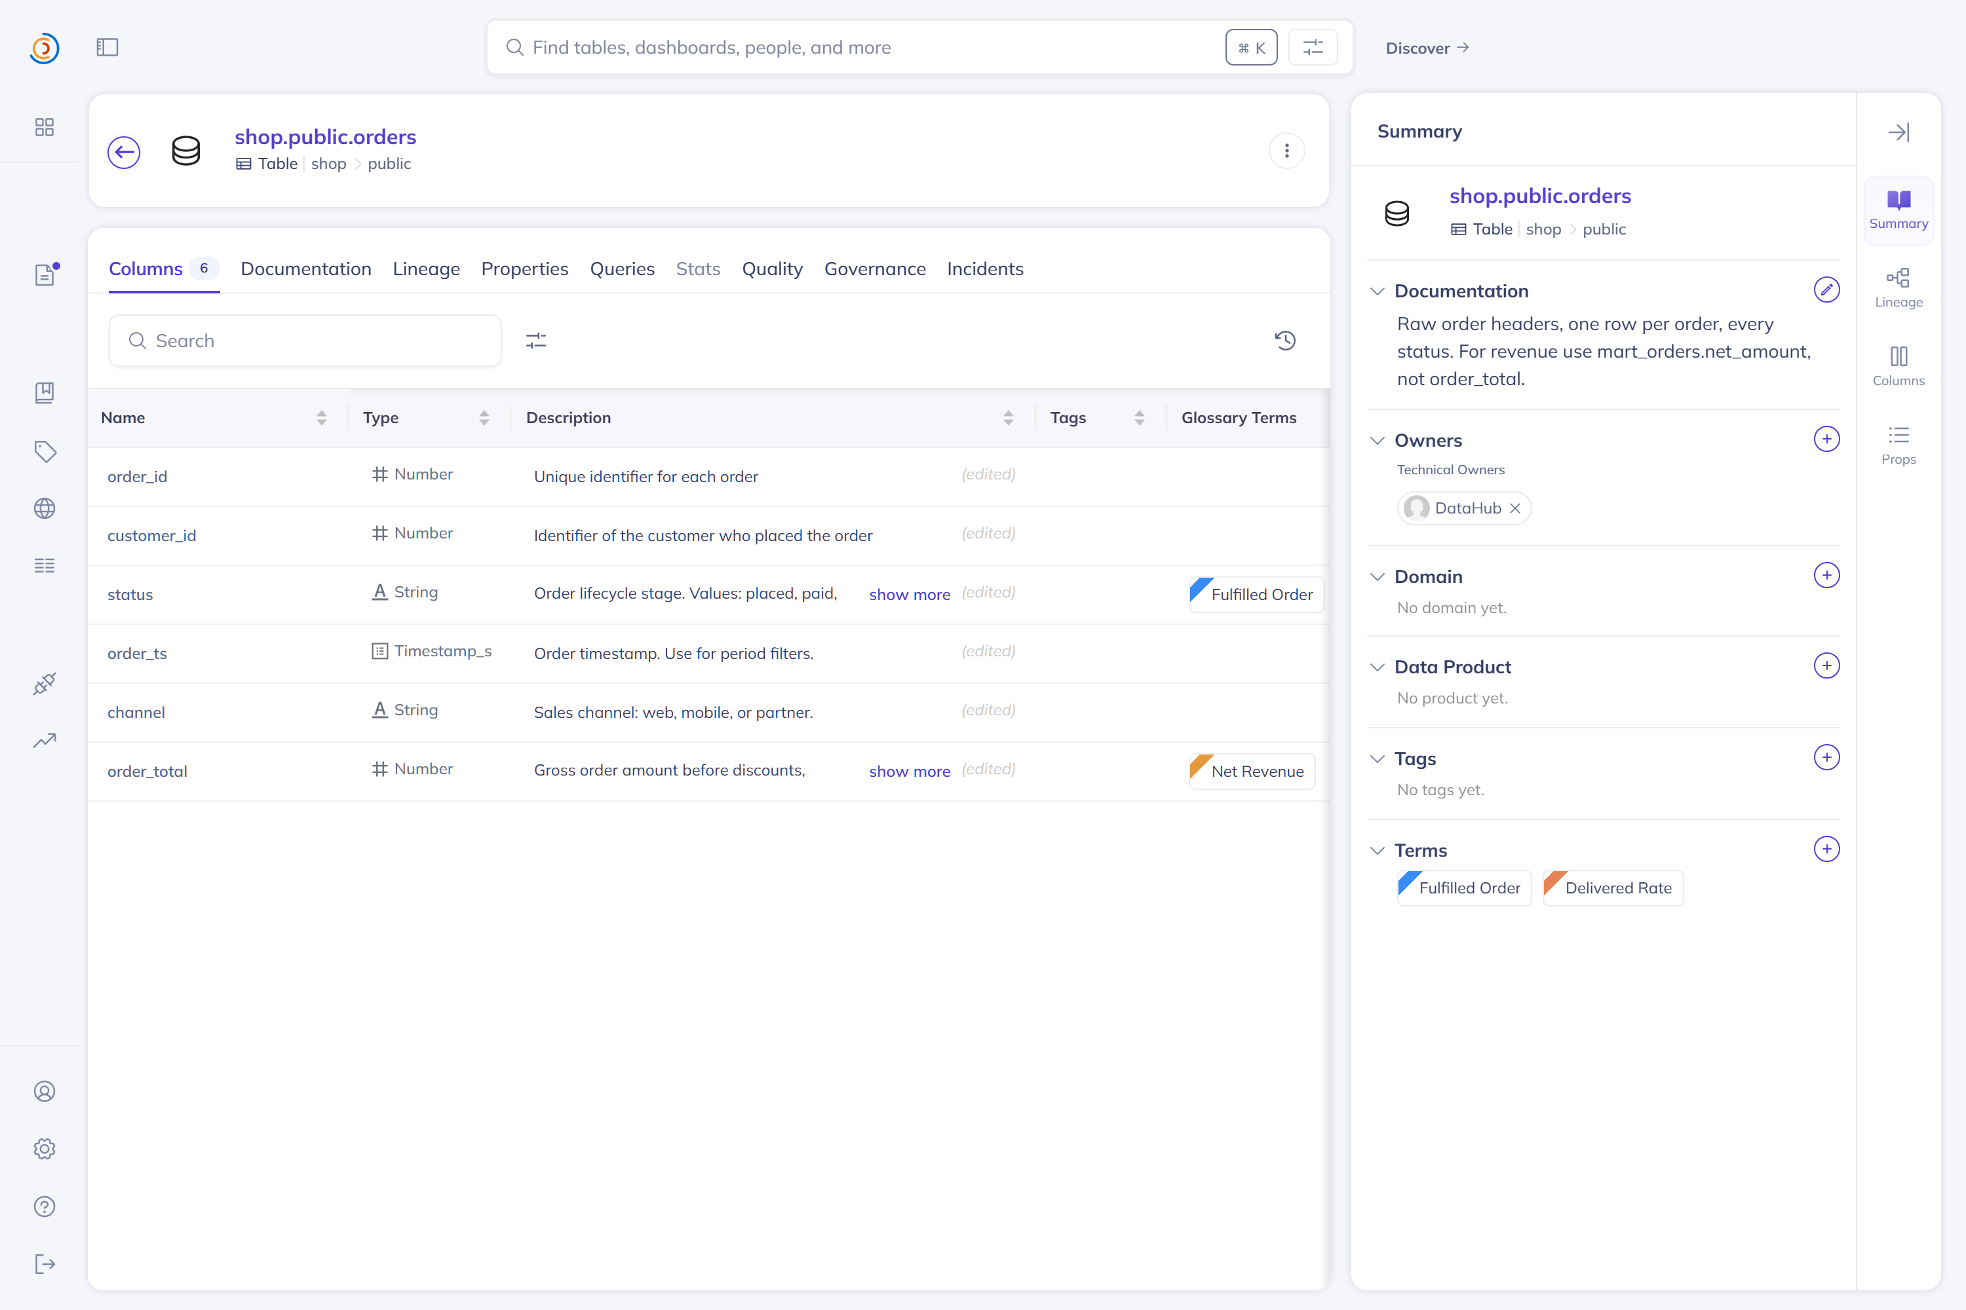Click the shop breadcrumb in the header
The height and width of the screenshot is (1310, 1966).
pyautogui.click(x=328, y=164)
